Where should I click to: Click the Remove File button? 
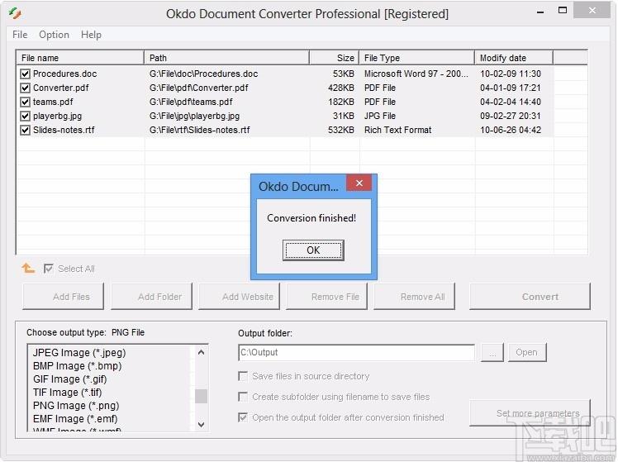coord(326,297)
